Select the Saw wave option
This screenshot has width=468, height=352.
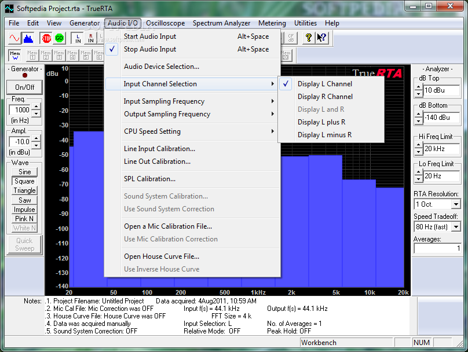pyautogui.click(x=25, y=200)
